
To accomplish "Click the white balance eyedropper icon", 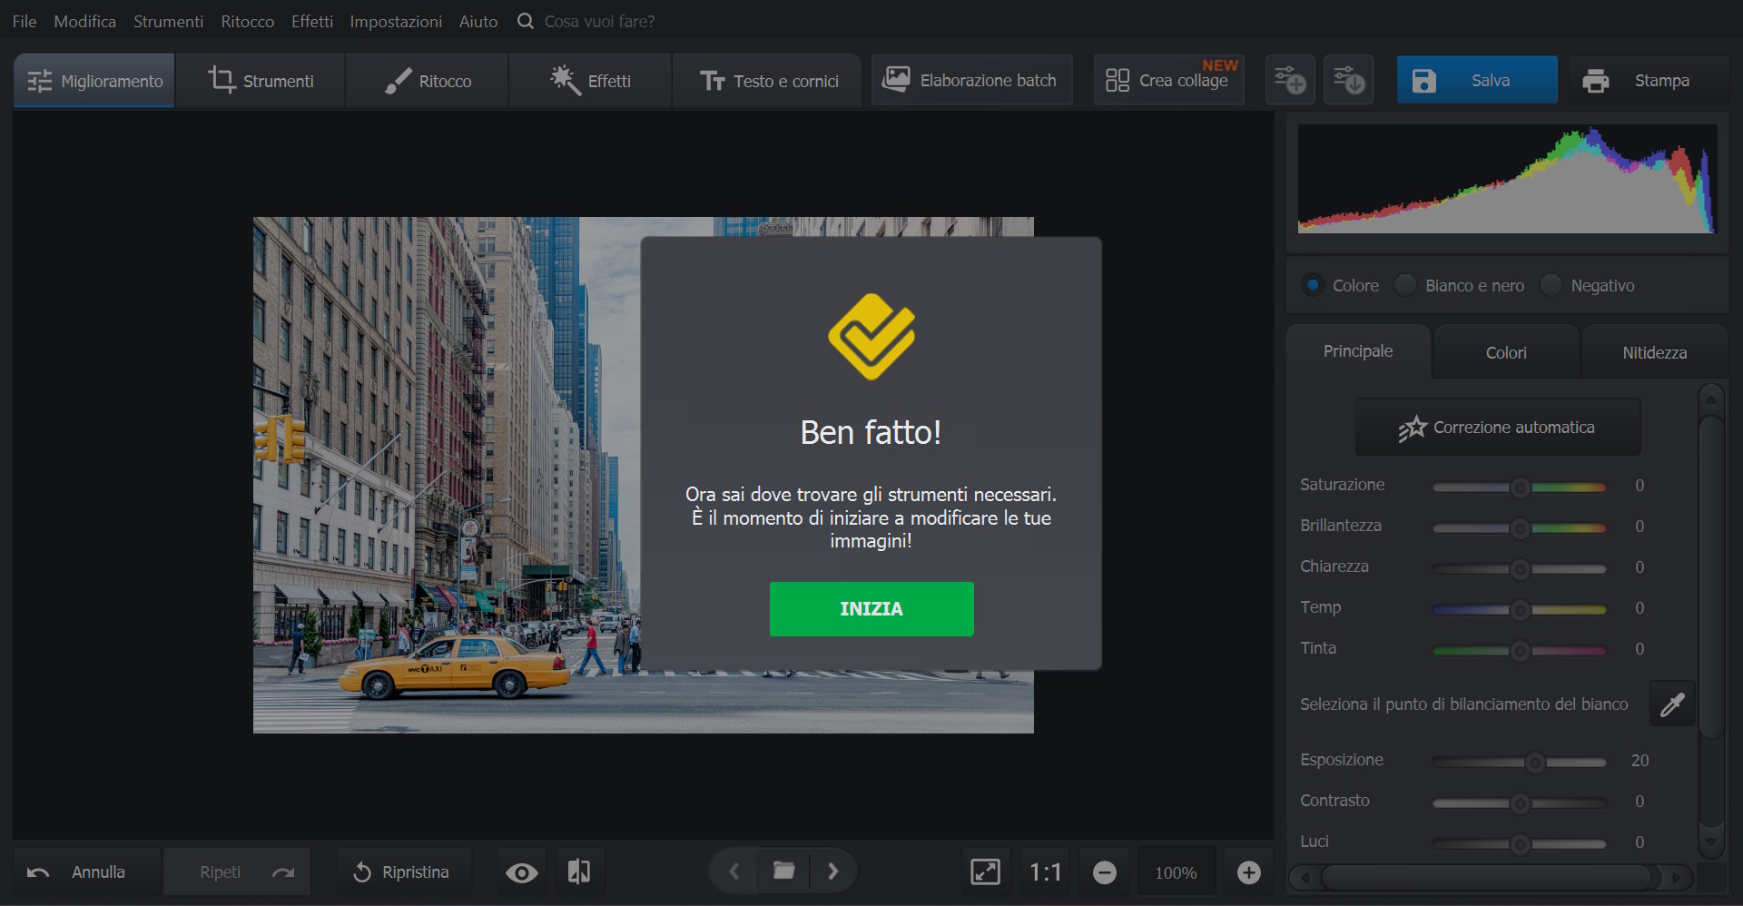I will point(1672,704).
